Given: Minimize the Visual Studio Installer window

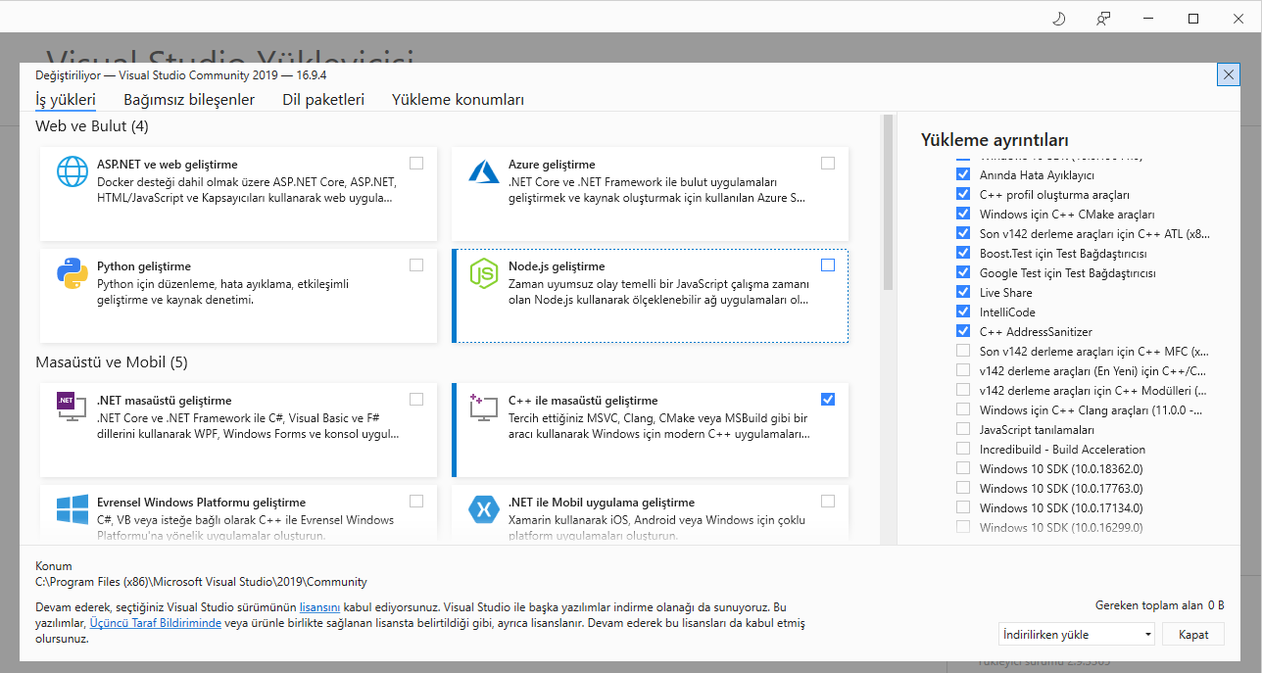Looking at the screenshot, I should tap(1148, 19).
